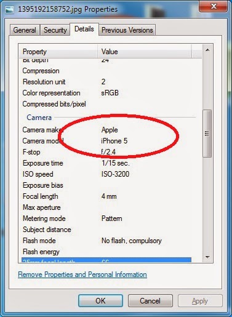Image resolution: width=232 pixels, height=317 pixels.
Task: Open the Previous Versions tab
Action: 127,30
